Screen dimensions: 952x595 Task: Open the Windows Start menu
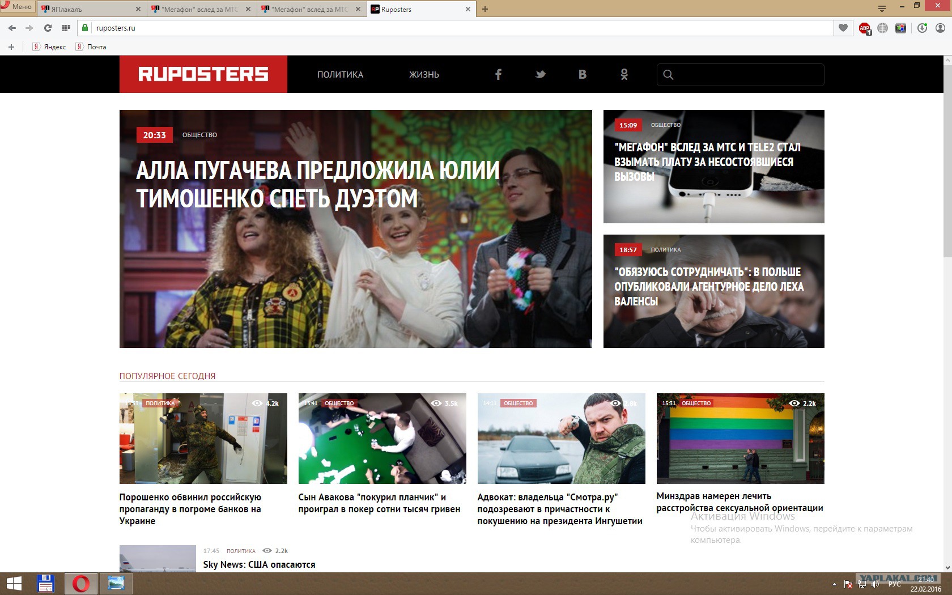coord(14,584)
